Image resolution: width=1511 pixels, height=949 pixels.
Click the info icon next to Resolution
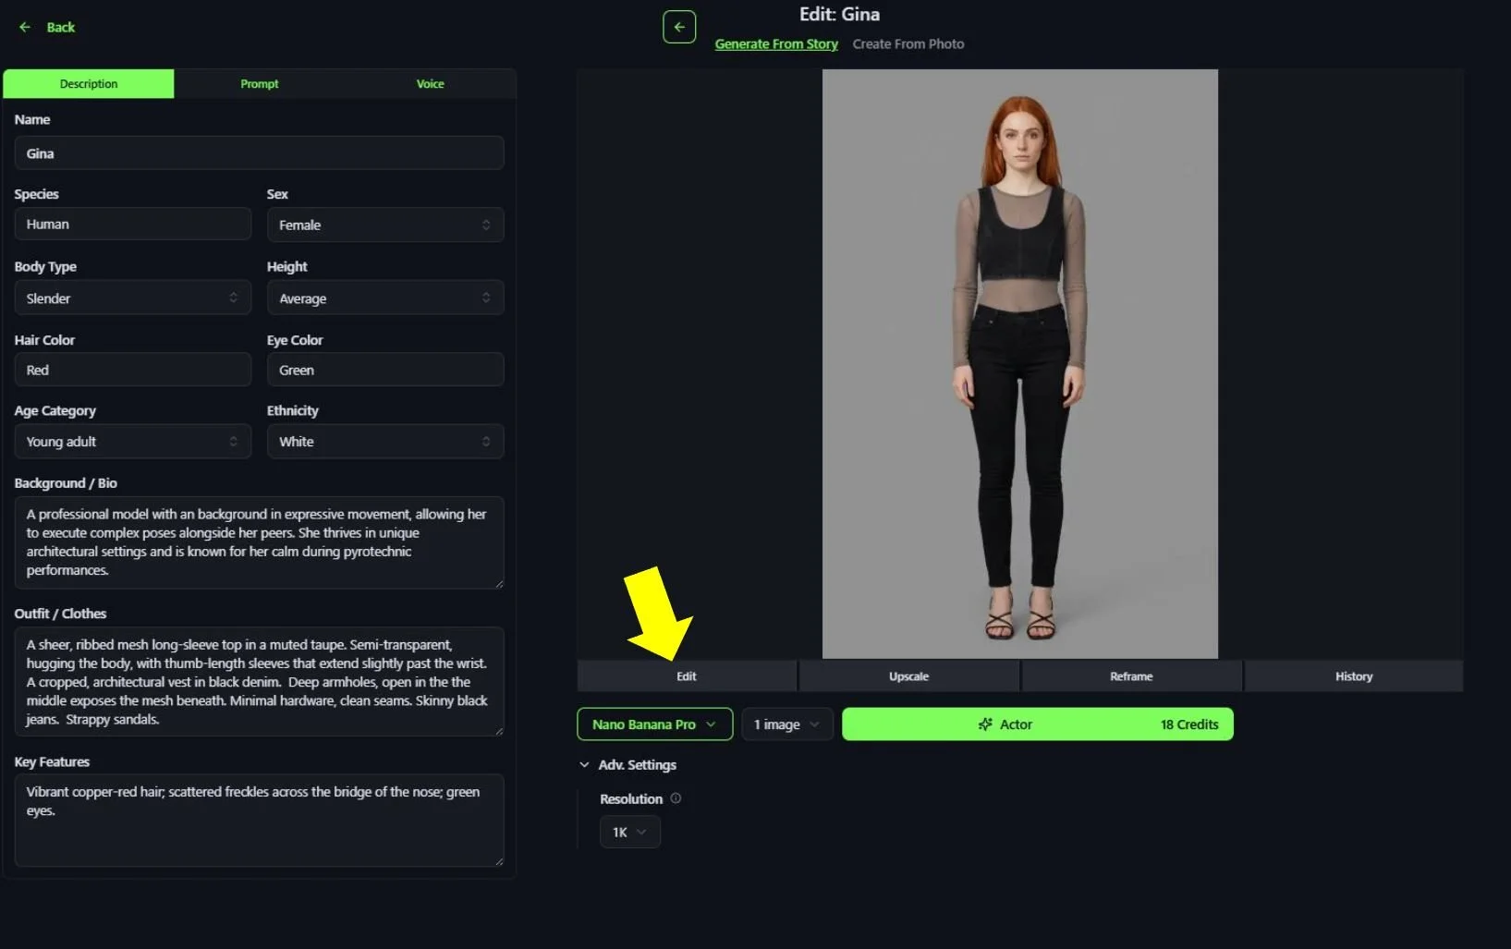676,798
